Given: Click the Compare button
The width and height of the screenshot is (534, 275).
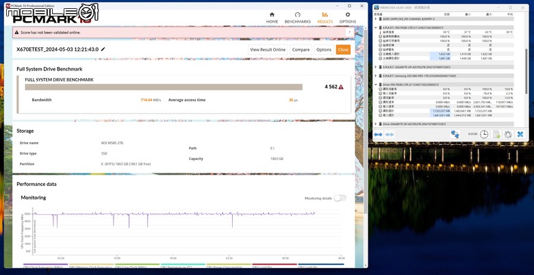Looking at the screenshot, I should click(x=301, y=50).
